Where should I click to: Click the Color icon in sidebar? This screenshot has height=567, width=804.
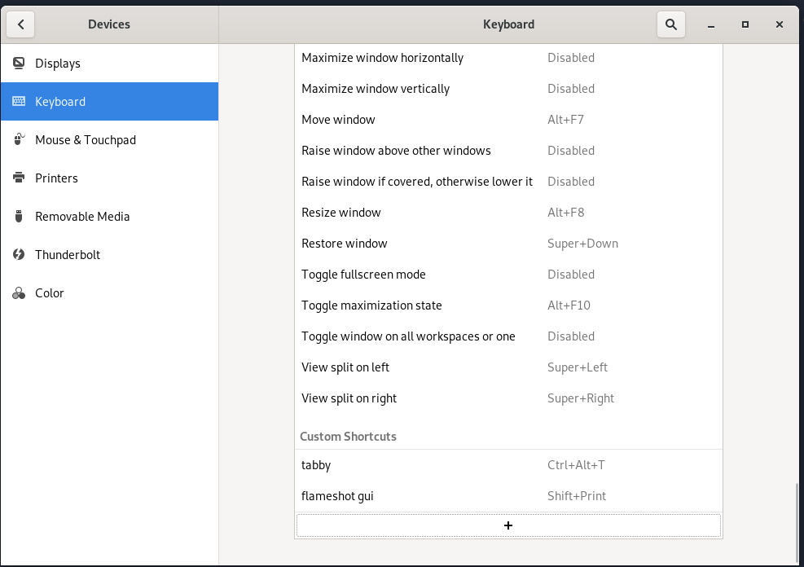[x=19, y=293]
